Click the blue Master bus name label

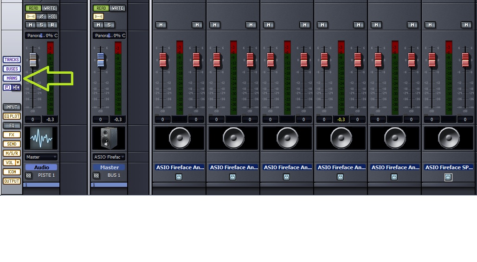point(109,167)
